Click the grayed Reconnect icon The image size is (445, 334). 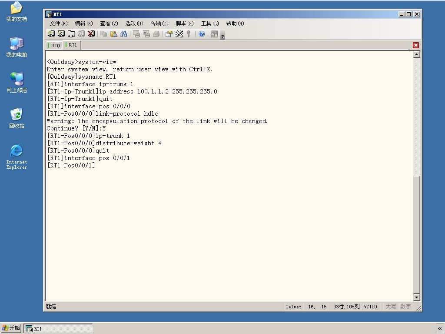(x=81, y=34)
